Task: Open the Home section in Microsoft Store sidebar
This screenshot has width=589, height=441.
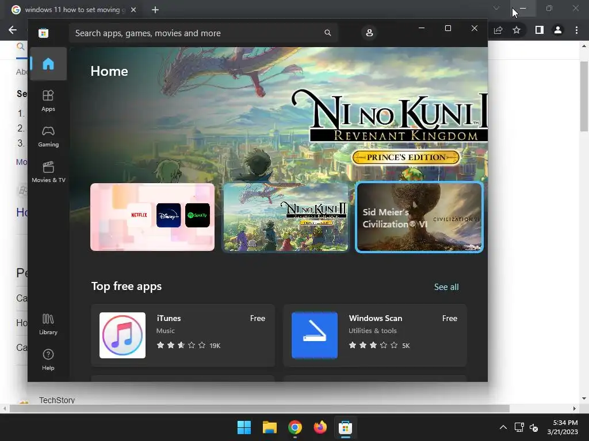Action: [48, 64]
